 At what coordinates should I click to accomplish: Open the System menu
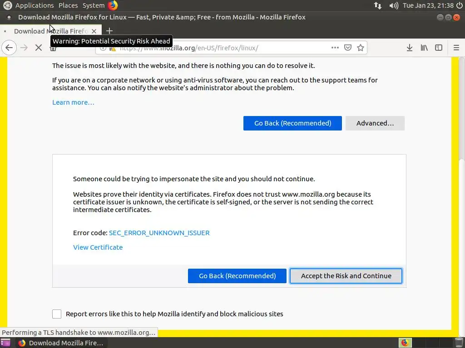pyautogui.click(x=94, y=5)
